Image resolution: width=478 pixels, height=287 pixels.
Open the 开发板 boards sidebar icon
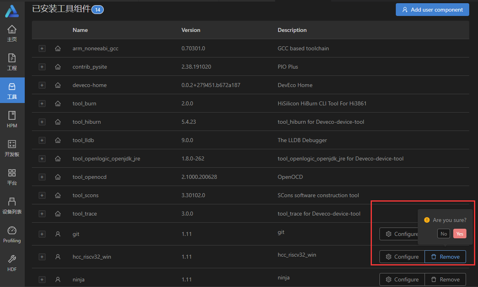[12, 148]
